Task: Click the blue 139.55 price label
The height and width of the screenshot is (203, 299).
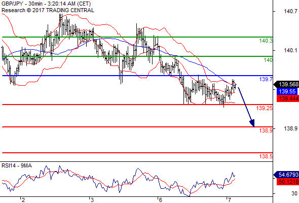Action: [x=287, y=91]
